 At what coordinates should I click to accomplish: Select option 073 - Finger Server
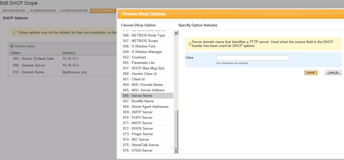tap(147, 134)
